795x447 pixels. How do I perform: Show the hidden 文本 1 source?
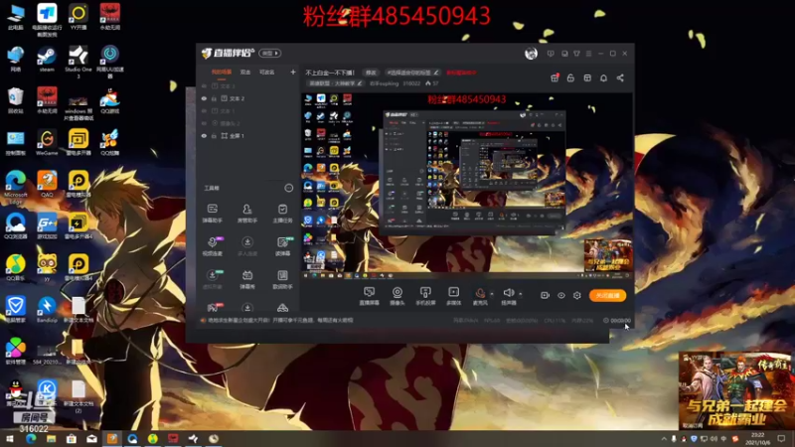[x=205, y=111]
